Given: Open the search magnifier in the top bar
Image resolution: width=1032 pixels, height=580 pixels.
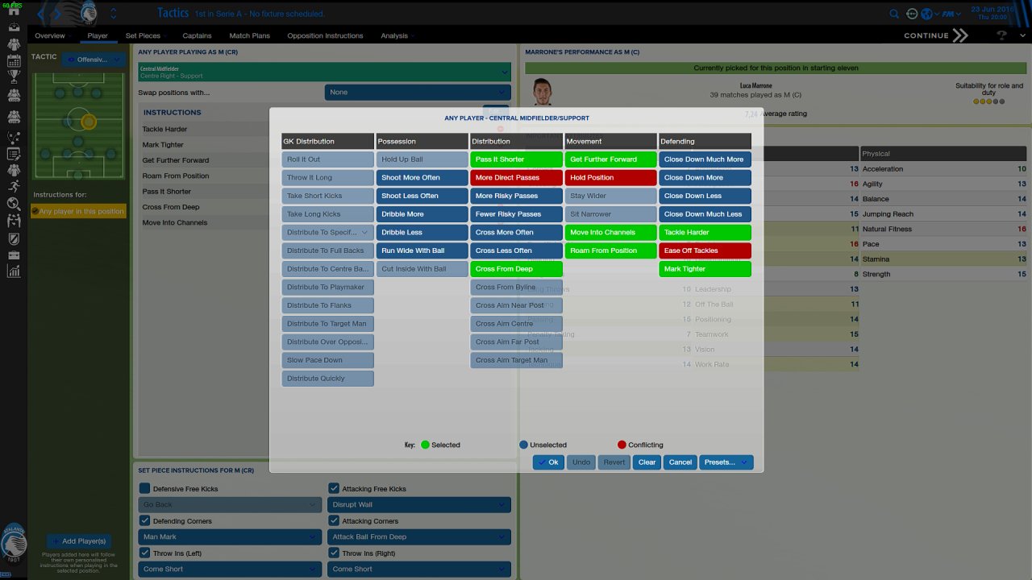Looking at the screenshot, I should point(894,14).
